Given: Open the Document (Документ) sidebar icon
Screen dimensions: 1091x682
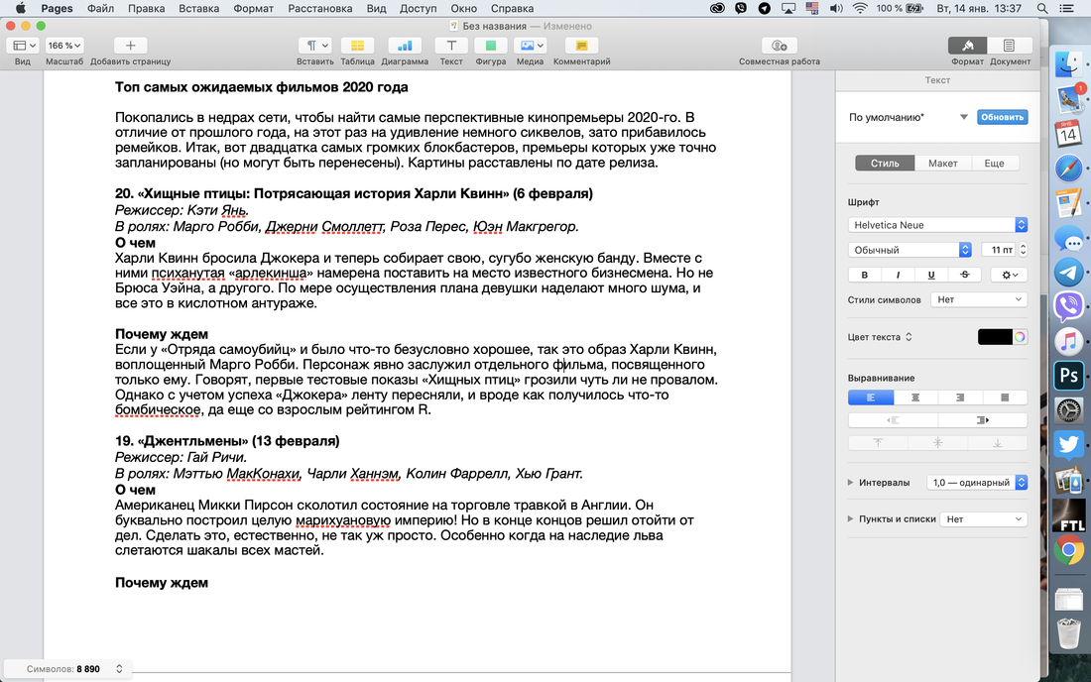Looking at the screenshot, I should [x=1009, y=46].
